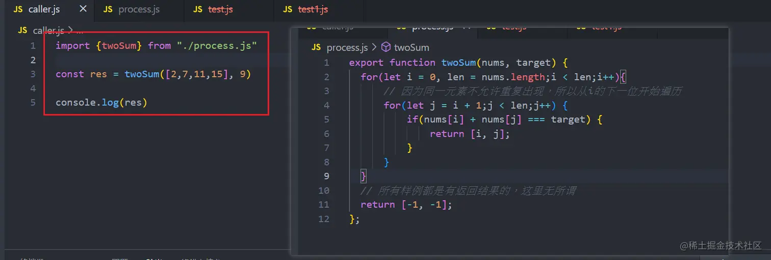Click the 'export function twoSum' line
The image size is (771, 260).
(x=458, y=63)
